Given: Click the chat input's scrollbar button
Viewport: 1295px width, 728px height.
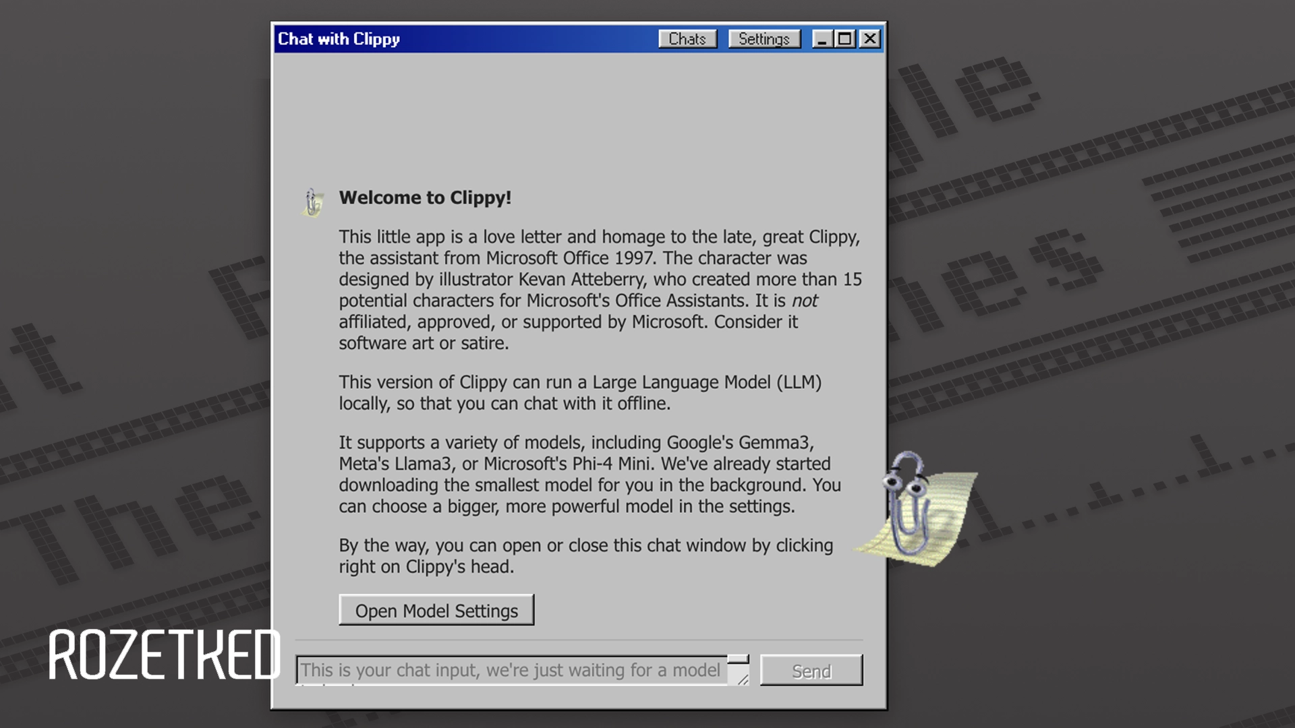Looking at the screenshot, I should point(738,659).
